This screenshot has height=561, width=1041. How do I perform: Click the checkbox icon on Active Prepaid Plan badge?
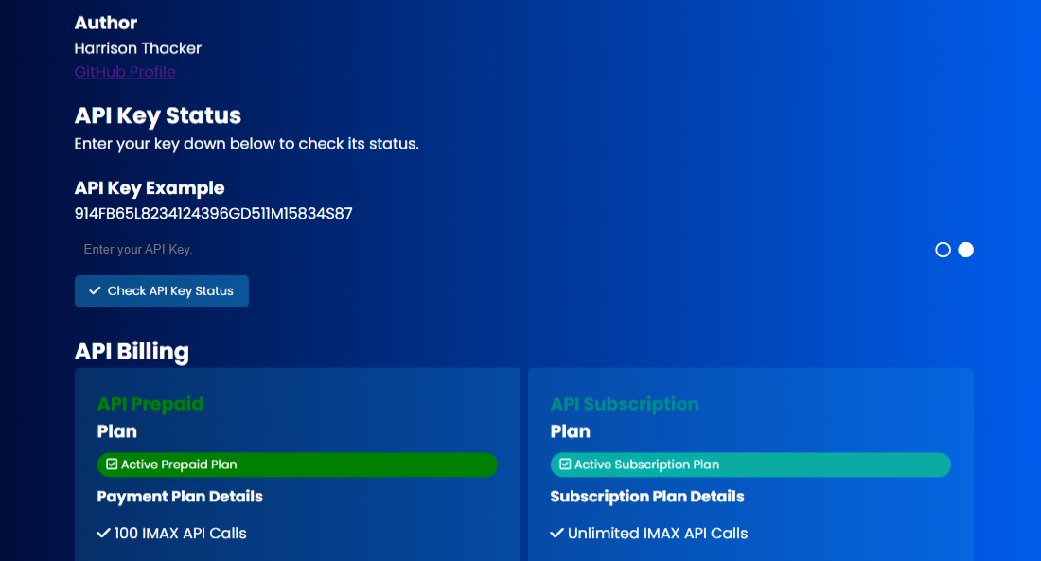point(112,465)
